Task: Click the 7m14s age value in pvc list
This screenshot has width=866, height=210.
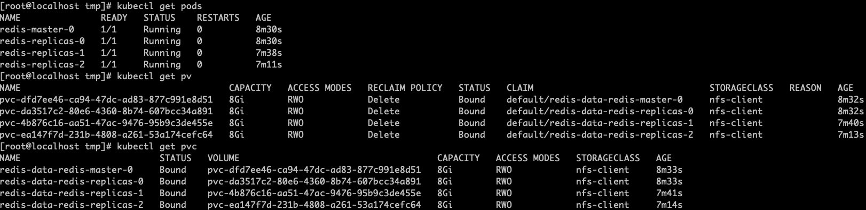Action: pyautogui.click(x=669, y=205)
